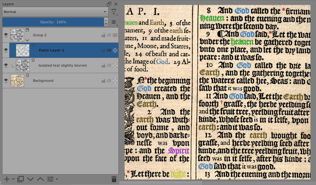Lock the Isolated text slightly blurred layer
Image resolution: width=316 pixels, height=185 pixels.
tap(103, 66)
